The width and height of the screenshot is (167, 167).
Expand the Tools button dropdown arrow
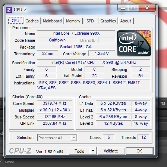point(93,151)
